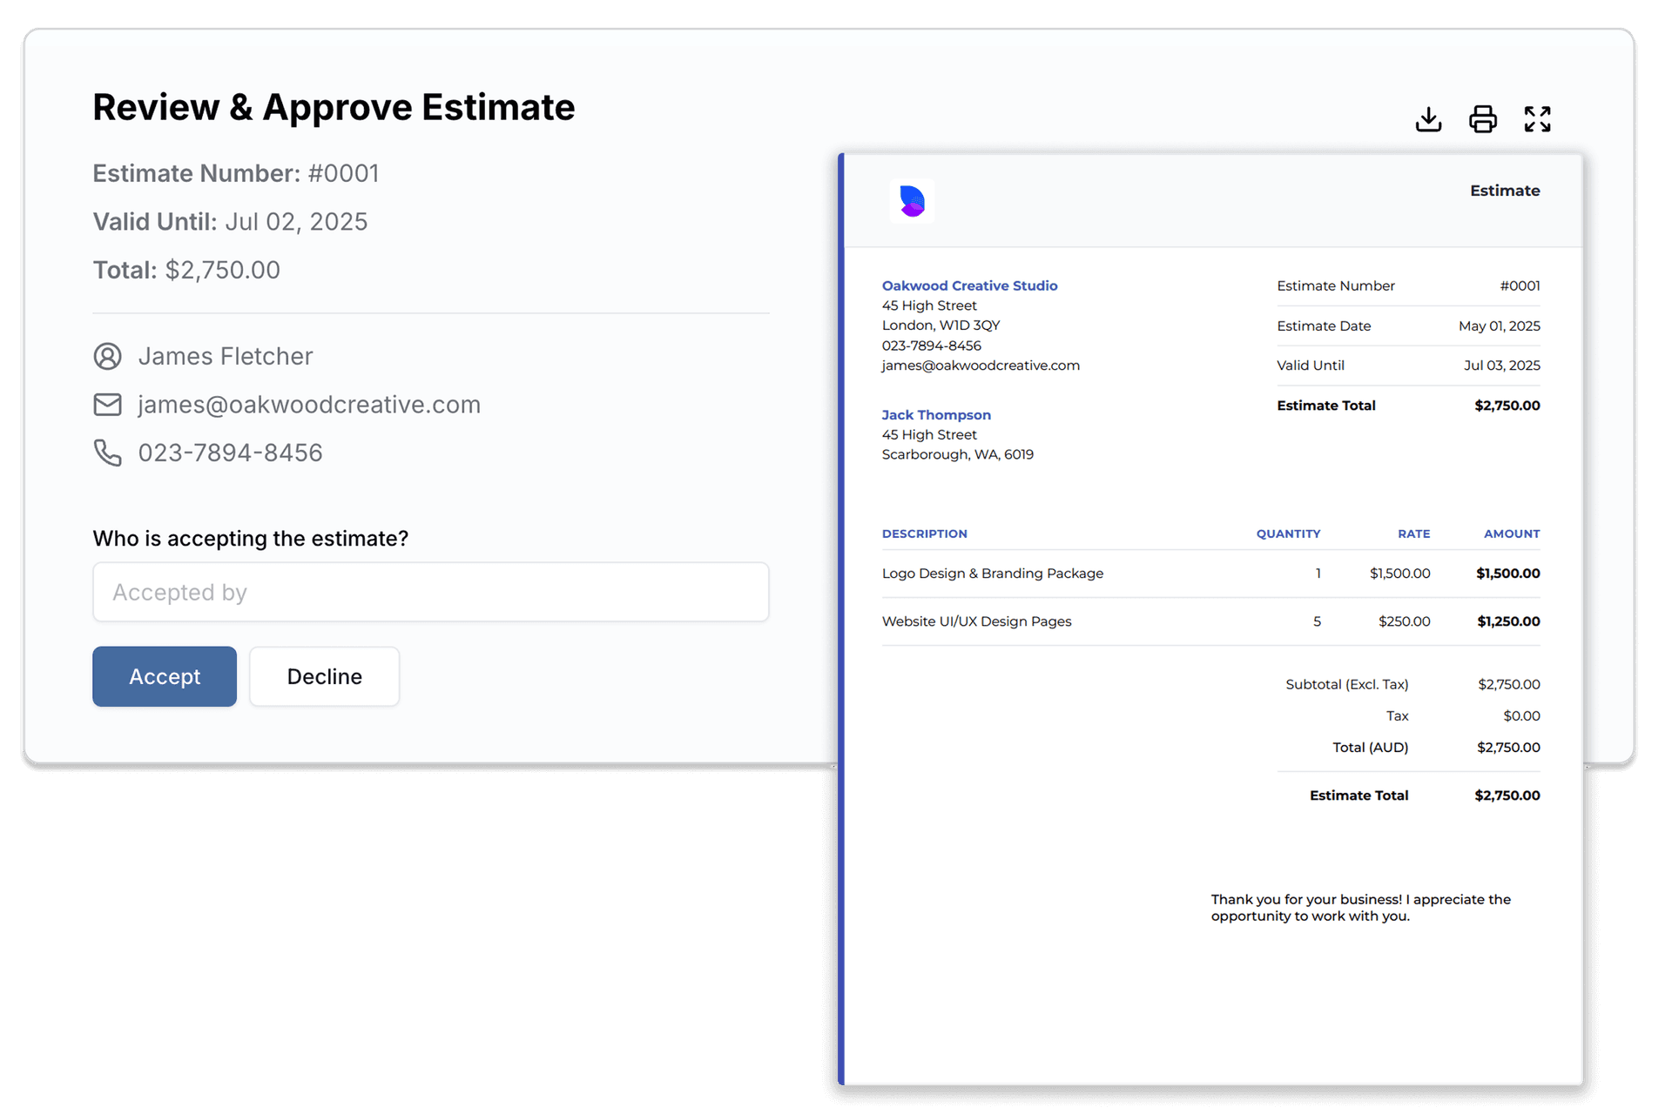Click james@oakwoodcreative.com in the estimate document
Screen dimensions: 1672x1114
coord(981,366)
